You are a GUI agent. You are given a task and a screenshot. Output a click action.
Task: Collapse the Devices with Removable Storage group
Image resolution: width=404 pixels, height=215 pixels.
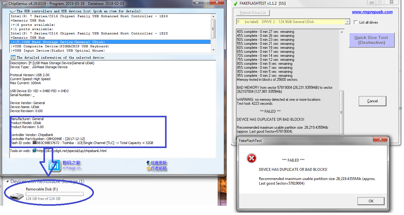pyautogui.click(x=7, y=182)
